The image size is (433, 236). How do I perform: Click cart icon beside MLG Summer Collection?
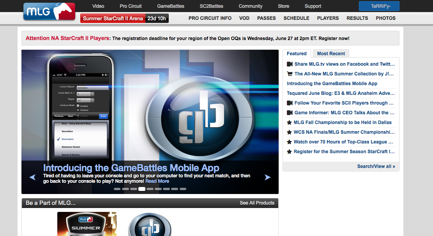290,74
